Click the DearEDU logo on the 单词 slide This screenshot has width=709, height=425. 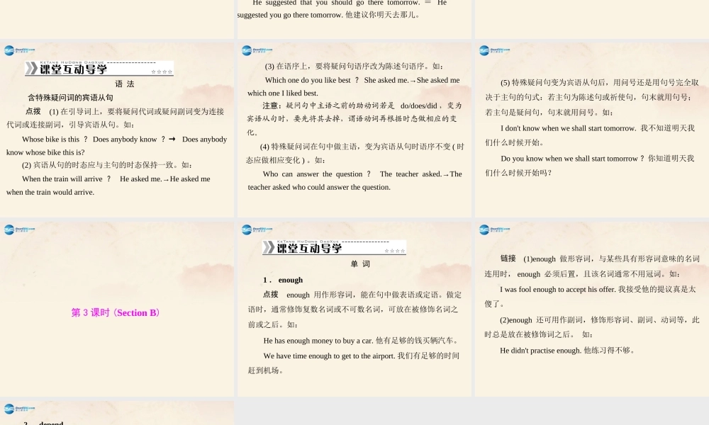250,229
